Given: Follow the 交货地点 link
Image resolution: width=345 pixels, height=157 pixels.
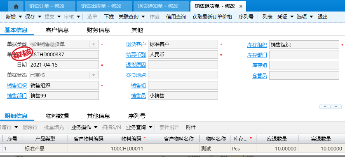Looking at the screenshot, I should (136, 75).
